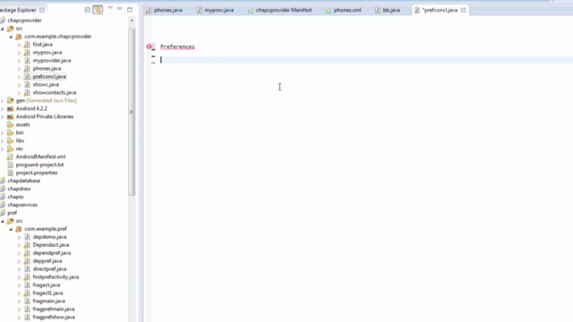Viewport: 573px width, 322px height.
Task: Click firstprefactivity.java file icon
Action: pos(27,277)
